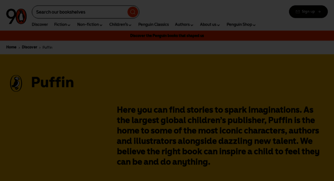Click the red search magnifier button

pos(133,12)
